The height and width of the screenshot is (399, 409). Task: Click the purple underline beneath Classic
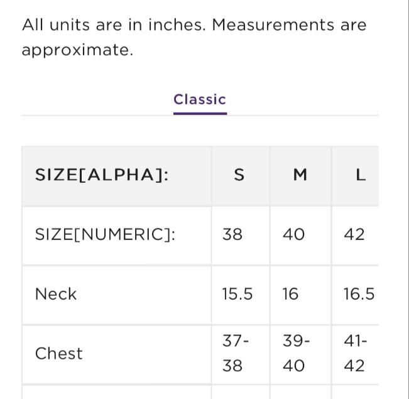[200, 114]
